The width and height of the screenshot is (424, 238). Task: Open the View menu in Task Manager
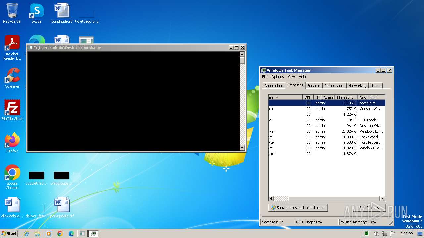(x=291, y=77)
